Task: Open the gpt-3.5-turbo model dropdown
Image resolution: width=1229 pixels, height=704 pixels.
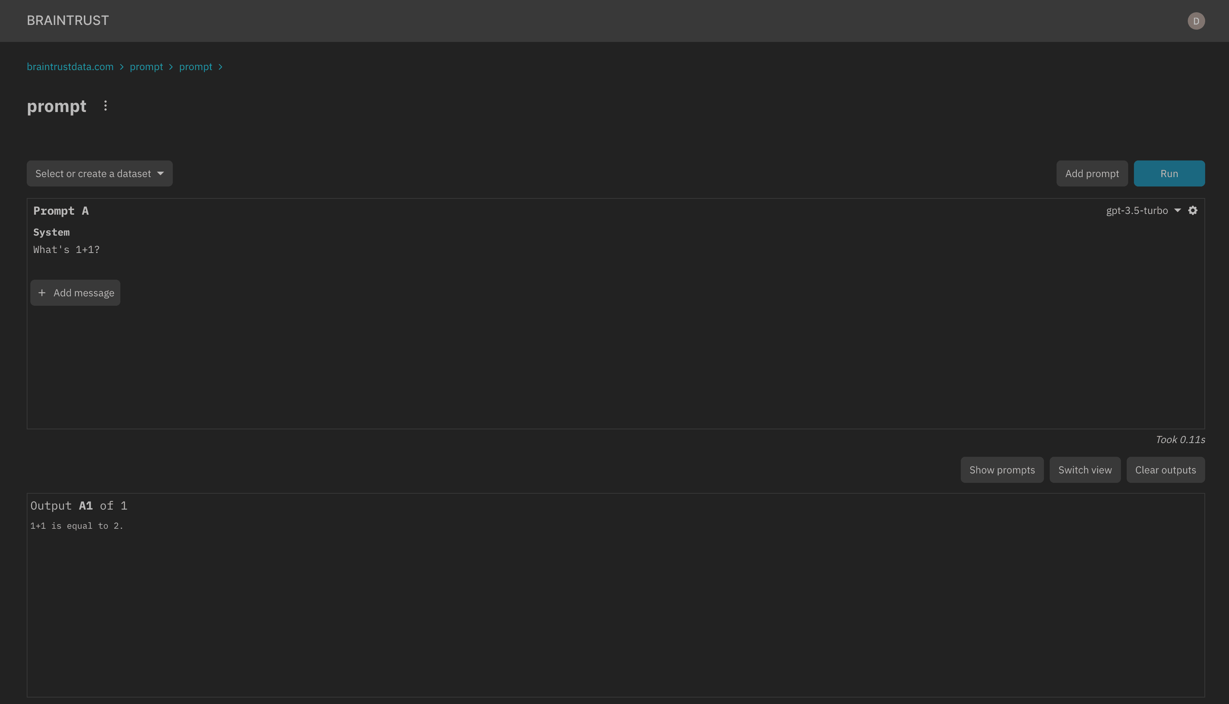Action: click(1143, 210)
